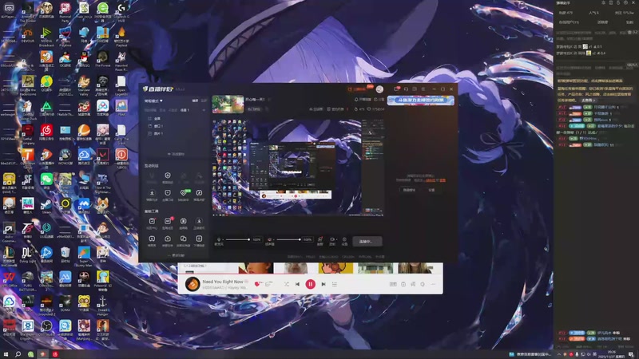
Task: Open the message icon with red badge
Action: click(x=396, y=89)
